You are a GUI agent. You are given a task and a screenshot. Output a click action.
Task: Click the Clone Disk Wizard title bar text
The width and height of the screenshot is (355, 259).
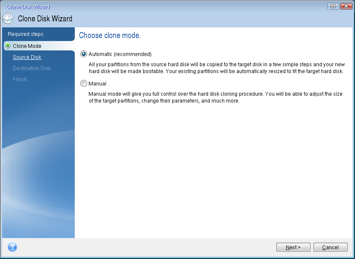[29, 6]
